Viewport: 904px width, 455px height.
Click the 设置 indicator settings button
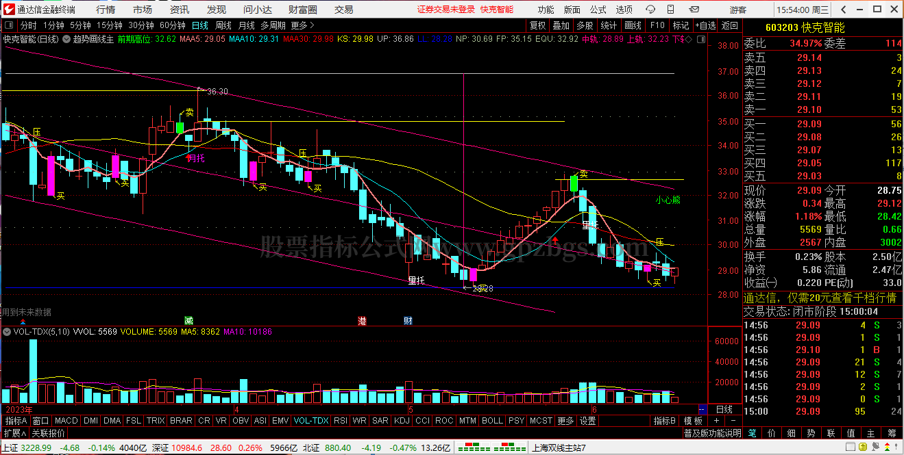point(588,421)
